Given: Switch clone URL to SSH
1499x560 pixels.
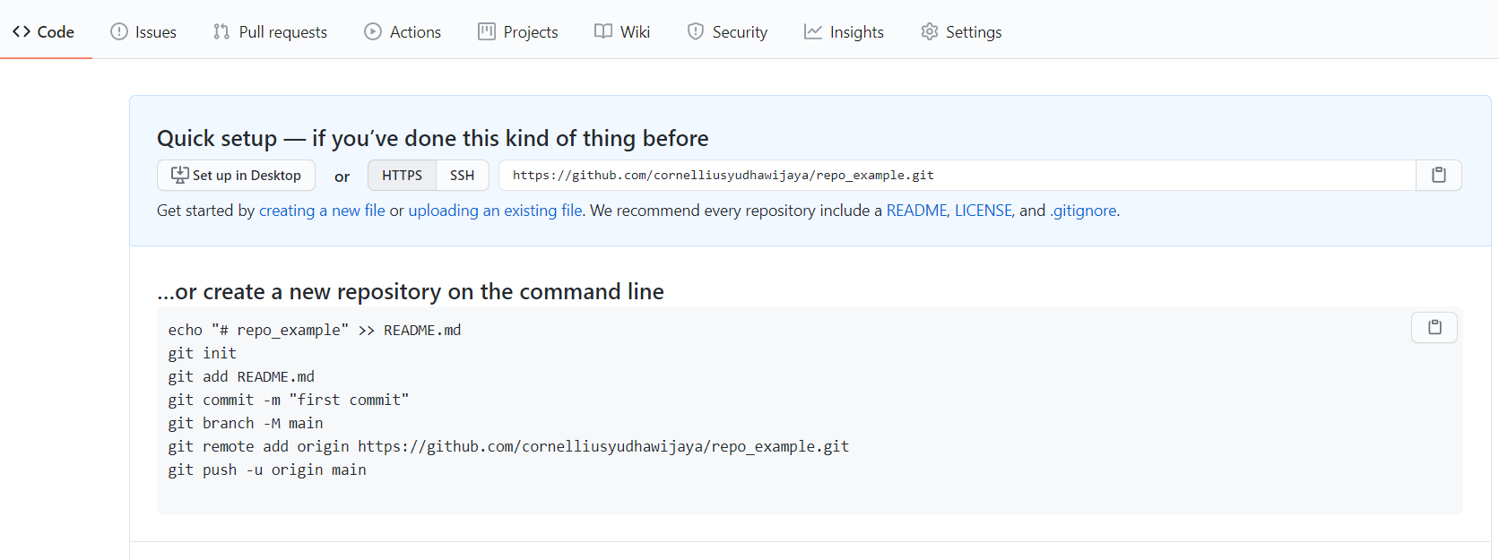Looking at the screenshot, I should pos(462,176).
